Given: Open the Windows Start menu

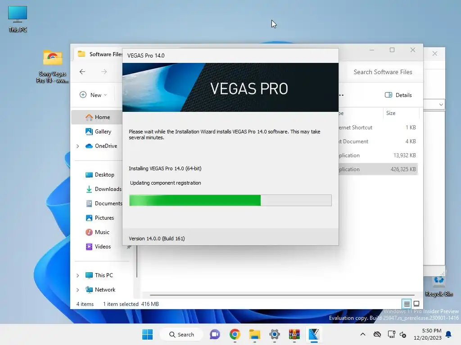Looking at the screenshot, I should (x=147, y=334).
